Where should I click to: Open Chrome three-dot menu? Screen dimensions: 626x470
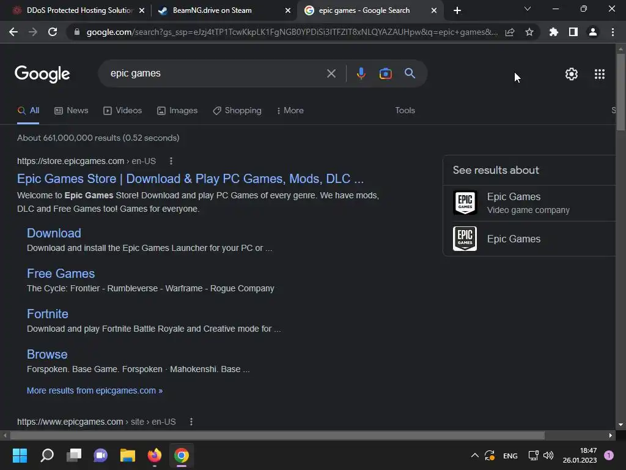click(x=613, y=32)
